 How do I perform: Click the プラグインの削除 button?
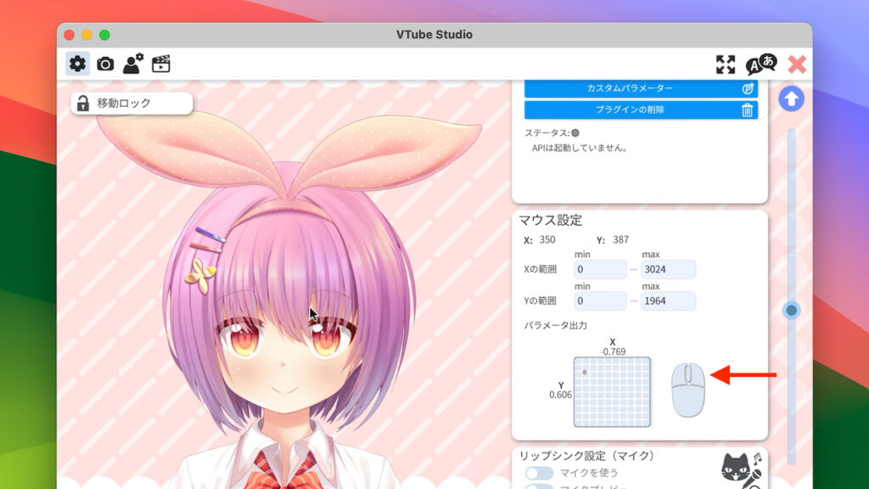pyautogui.click(x=641, y=110)
